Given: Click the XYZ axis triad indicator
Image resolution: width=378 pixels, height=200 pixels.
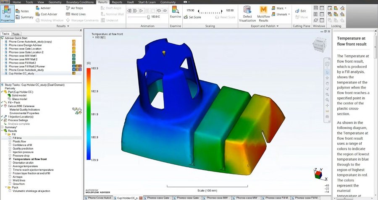Looking at the screenshot, I should (x=320, y=174).
